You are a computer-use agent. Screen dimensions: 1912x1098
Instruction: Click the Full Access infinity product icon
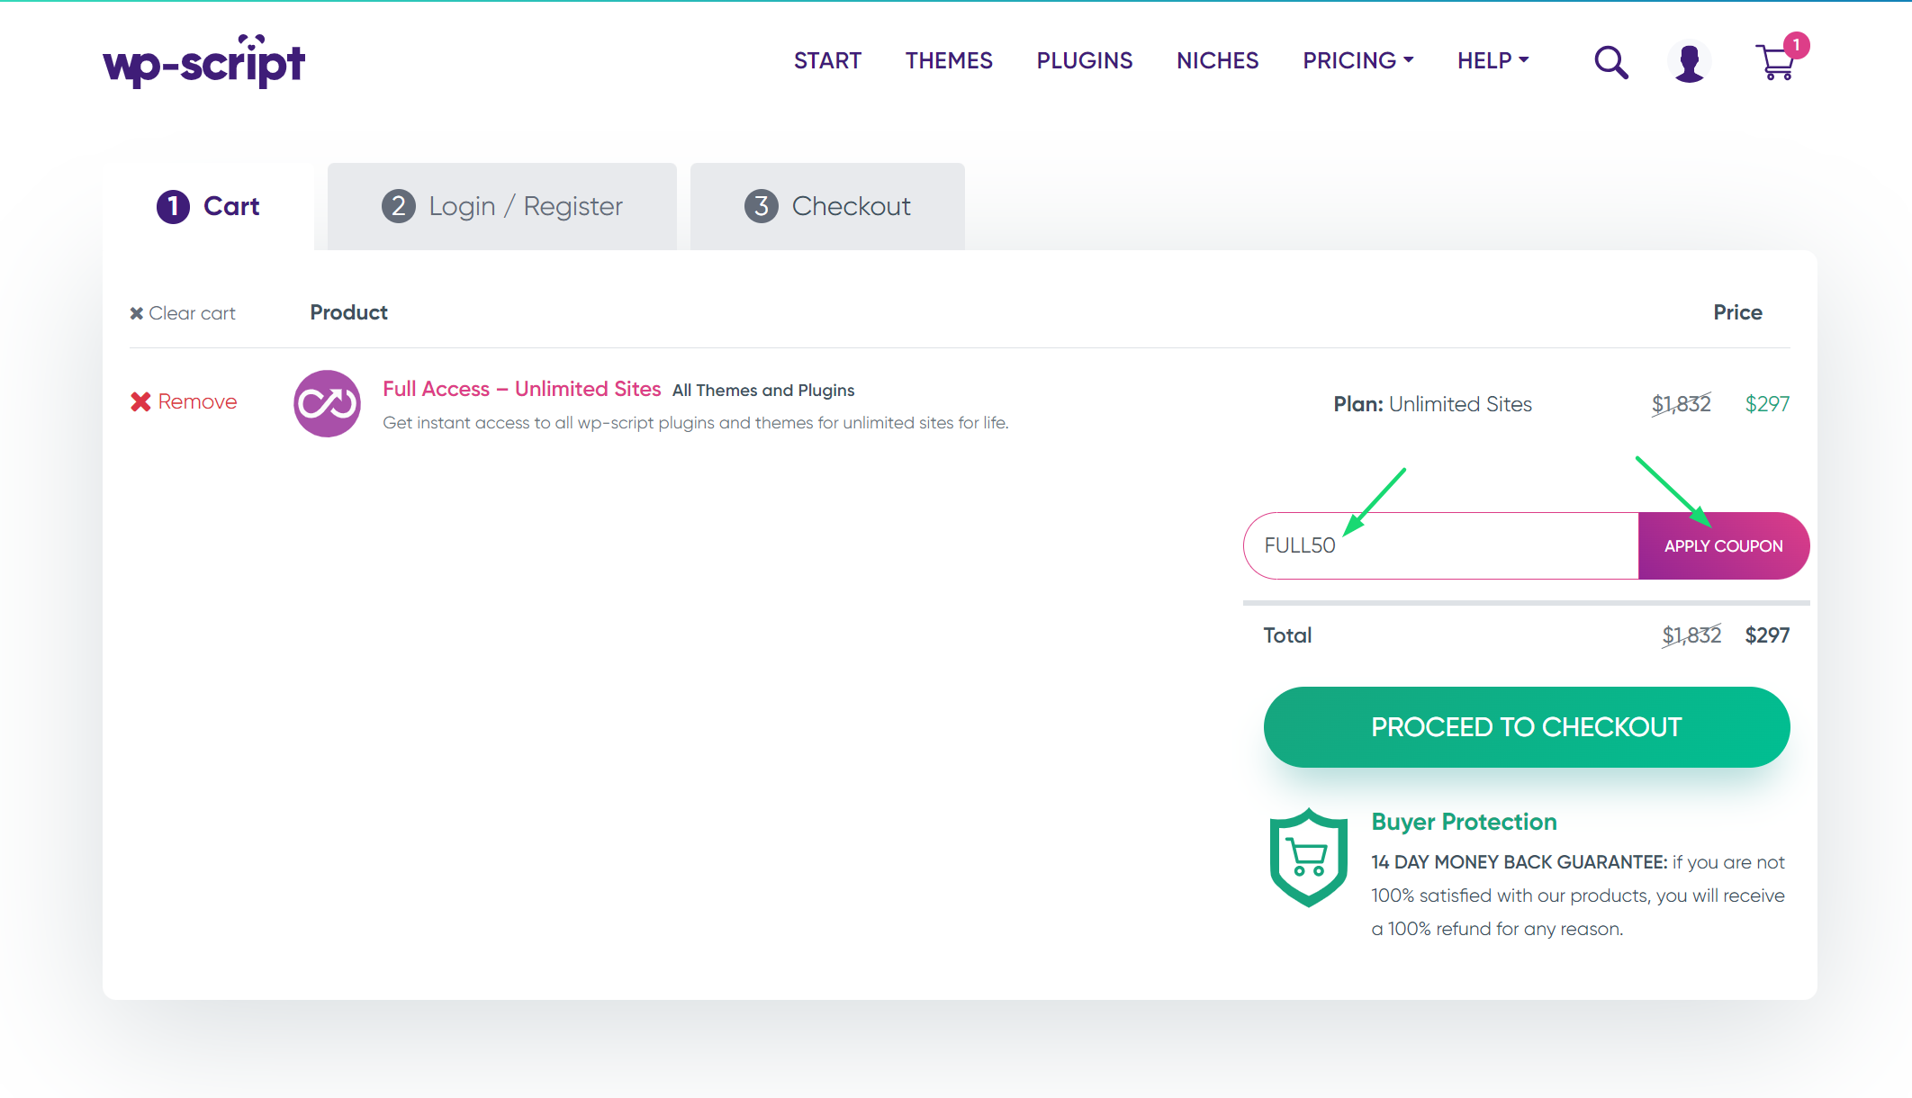(x=327, y=403)
